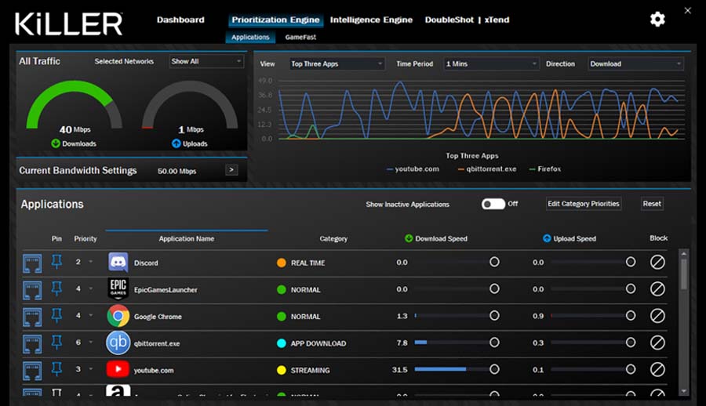This screenshot has width=706, height=406.
Task: Open the View Top Three Apps dropdown
Action: point(337,64)
